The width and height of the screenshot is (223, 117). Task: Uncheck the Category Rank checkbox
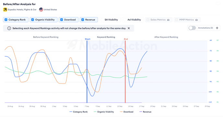(6, 20)
